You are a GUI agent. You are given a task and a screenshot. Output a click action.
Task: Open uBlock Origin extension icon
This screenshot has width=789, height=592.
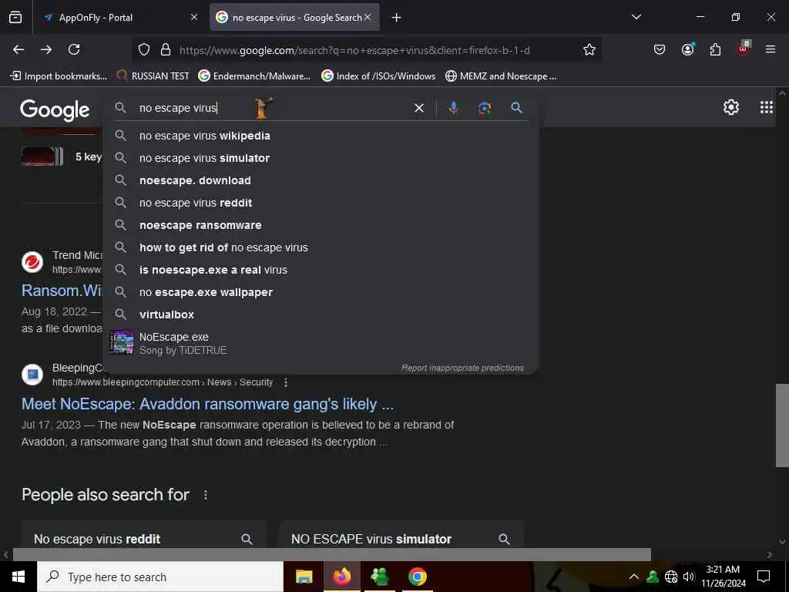(744, 49)
